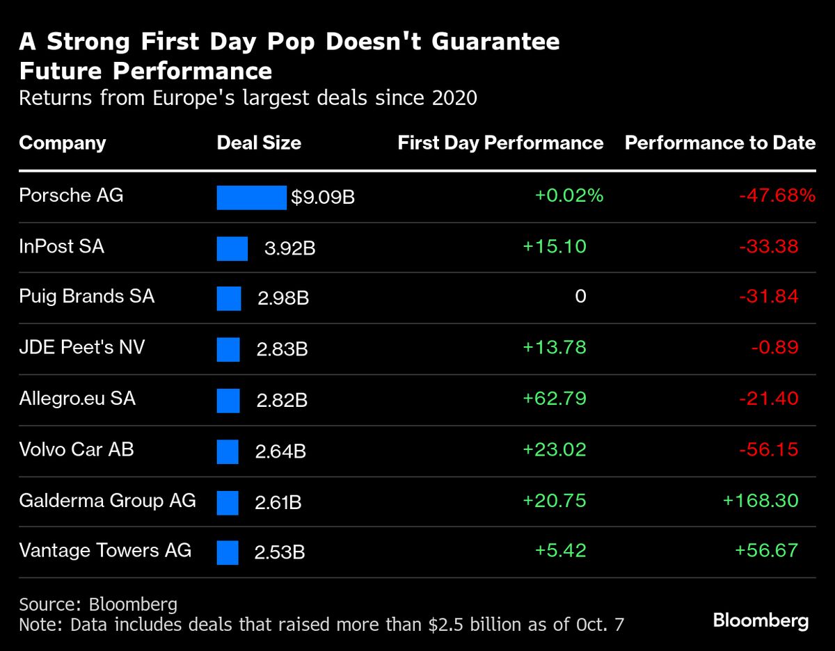Click the Porsche AG deal size bar
The height and width of the screenshot is (651, 835).
tap(251, 198)
